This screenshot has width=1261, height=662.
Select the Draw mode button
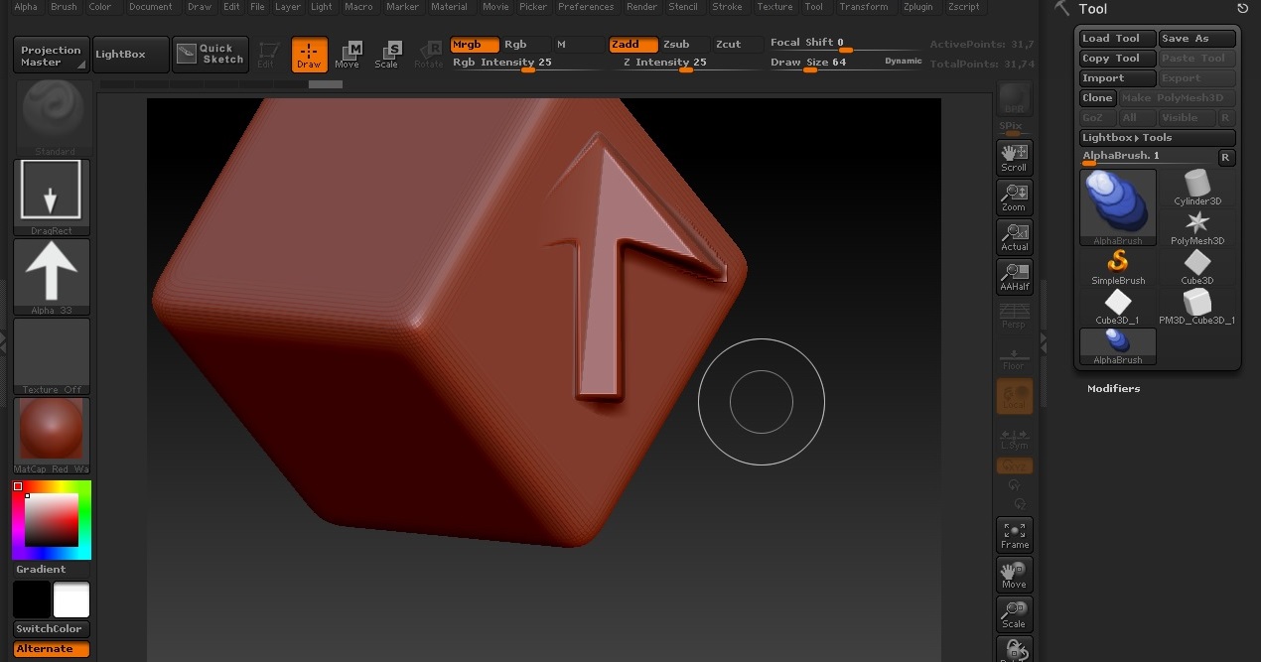309,55
